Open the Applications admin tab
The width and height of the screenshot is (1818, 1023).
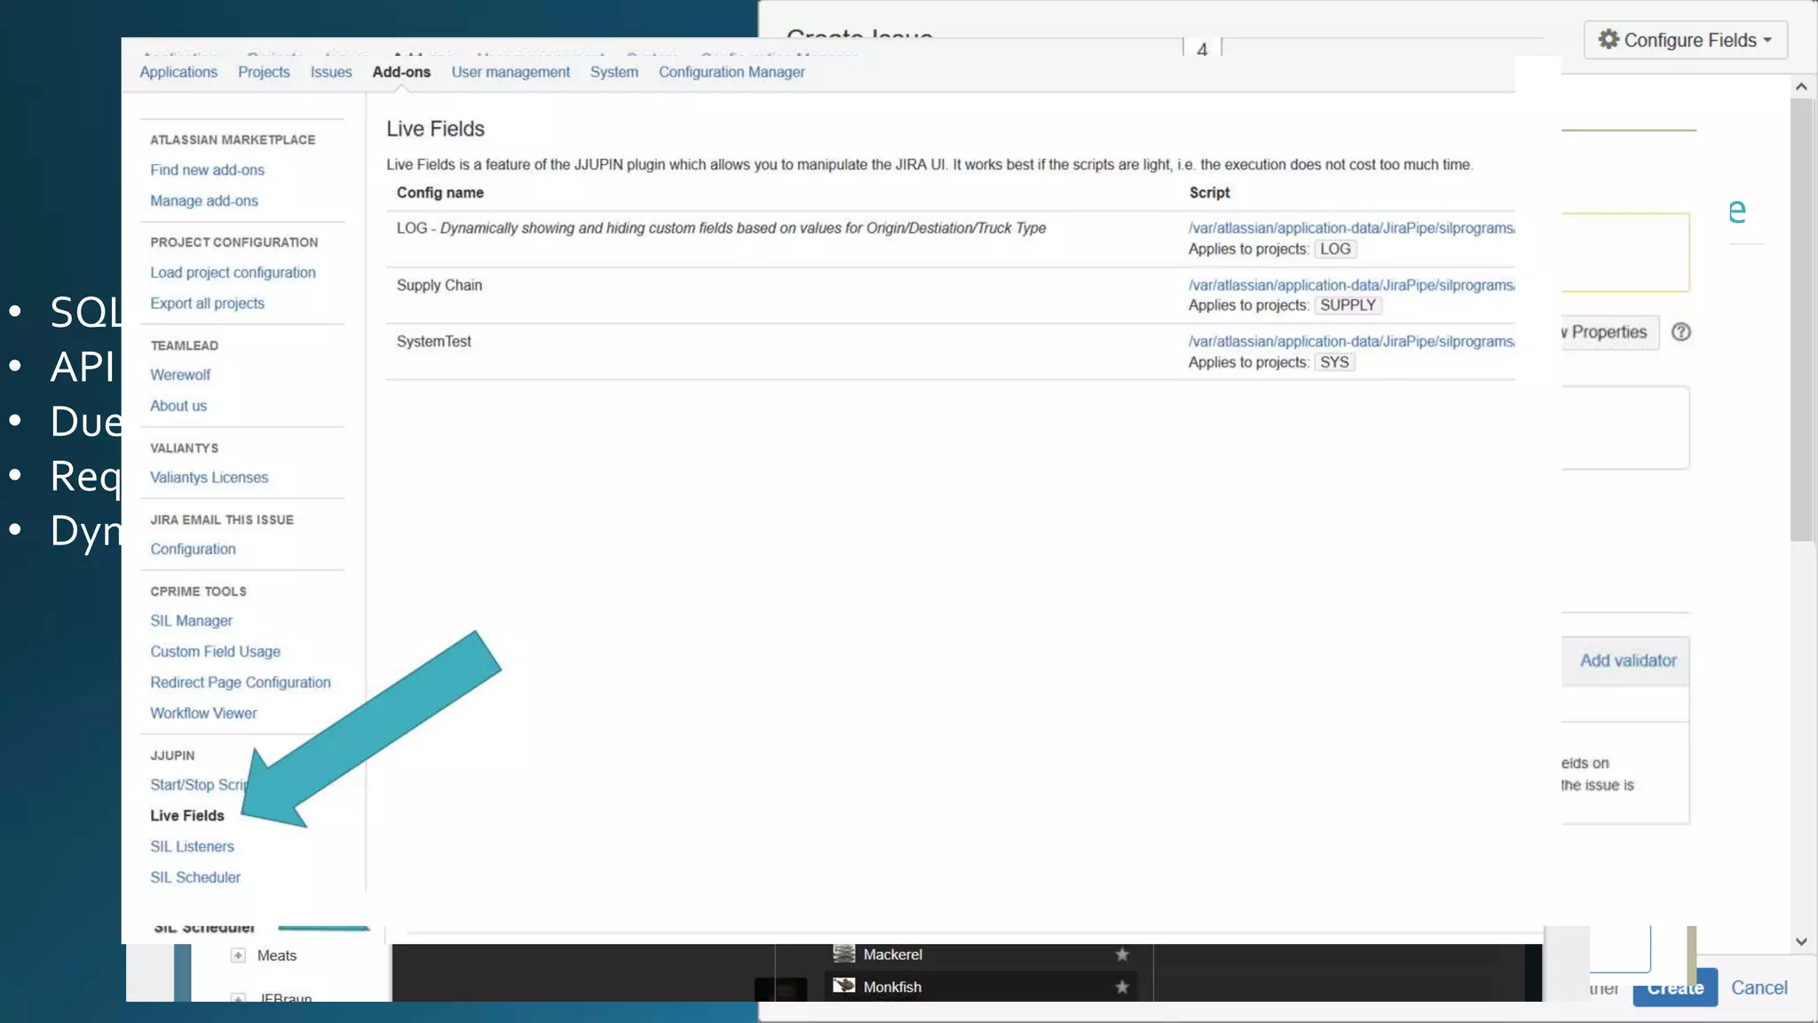(x=178, y=72)
